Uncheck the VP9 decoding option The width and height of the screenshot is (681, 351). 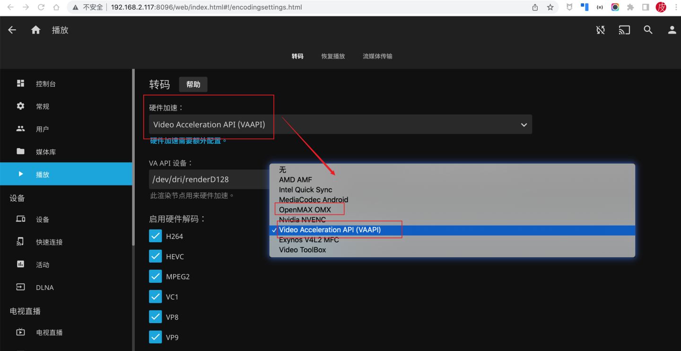click(156, 337)
